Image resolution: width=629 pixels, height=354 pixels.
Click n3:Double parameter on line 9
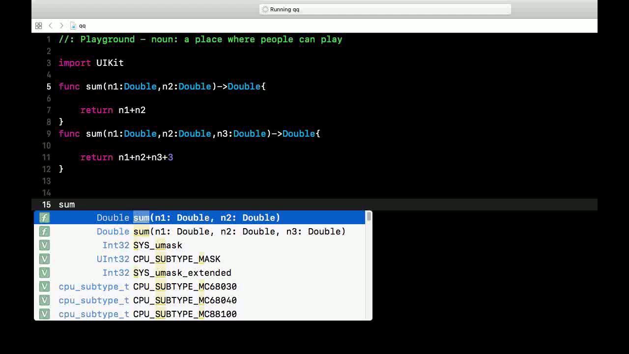pos(241,134)
